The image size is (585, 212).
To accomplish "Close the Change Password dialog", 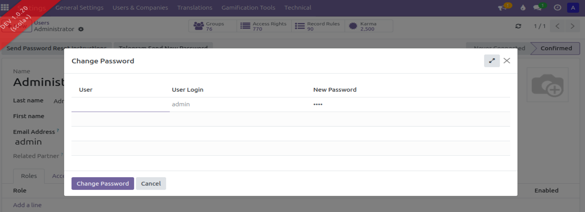I will (x=507, y=61).
